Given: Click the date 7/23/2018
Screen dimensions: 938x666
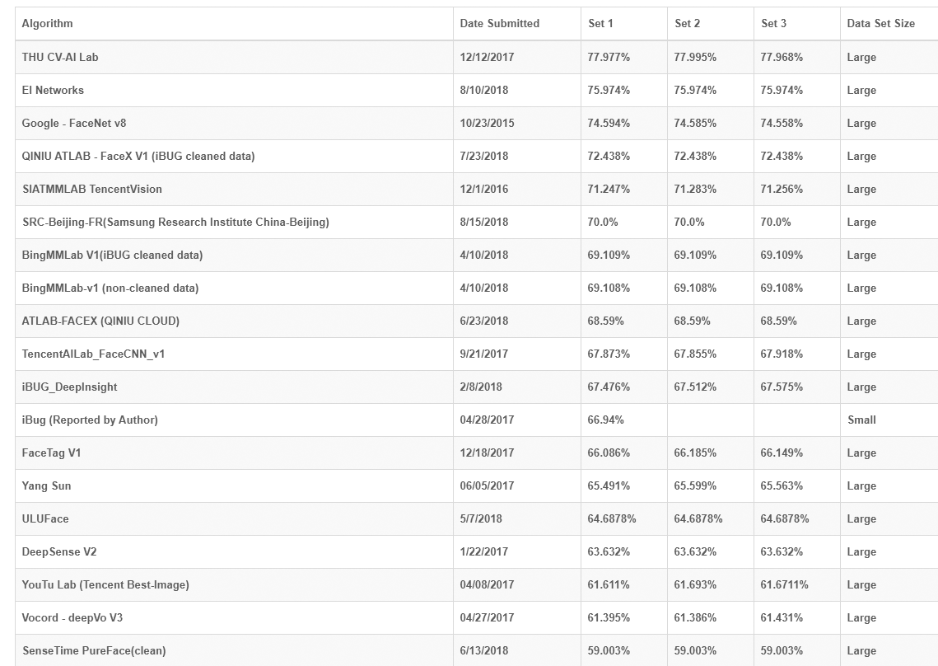Looking at the screenshot, I should pos(484,156).
